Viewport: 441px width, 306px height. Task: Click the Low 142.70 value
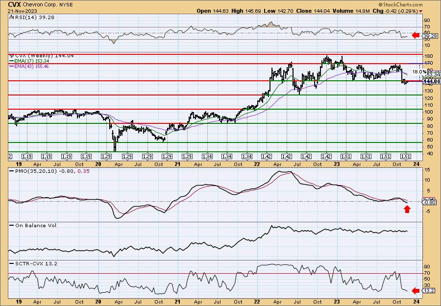point(279,11)
